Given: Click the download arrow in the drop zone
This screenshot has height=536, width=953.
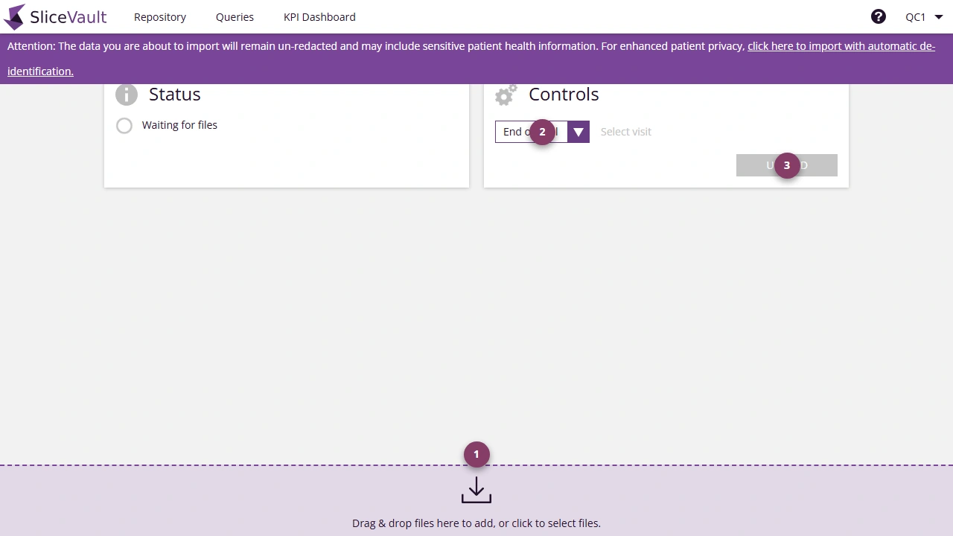Looking at the screenshot, I should pyautogui.click(x=476, y=490).
